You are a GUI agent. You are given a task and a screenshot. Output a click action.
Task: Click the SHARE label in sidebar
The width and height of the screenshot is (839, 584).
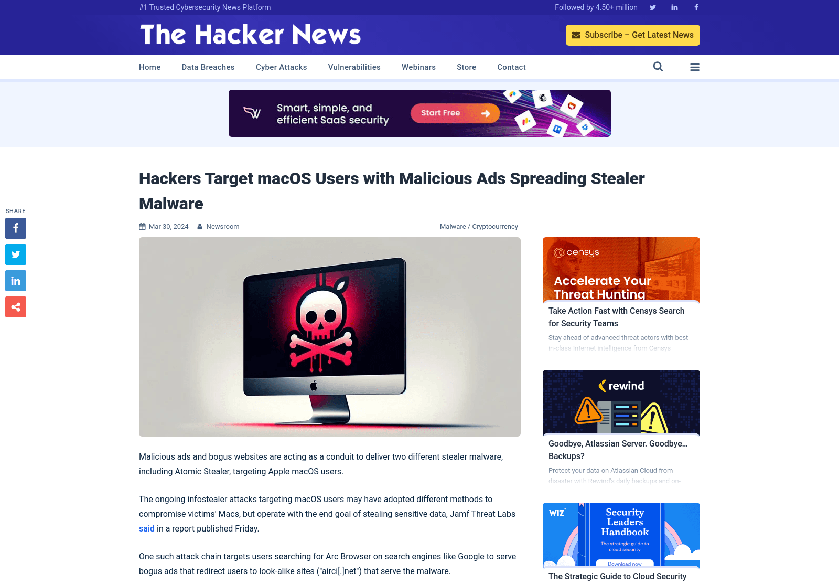click(x=16, y=211)
